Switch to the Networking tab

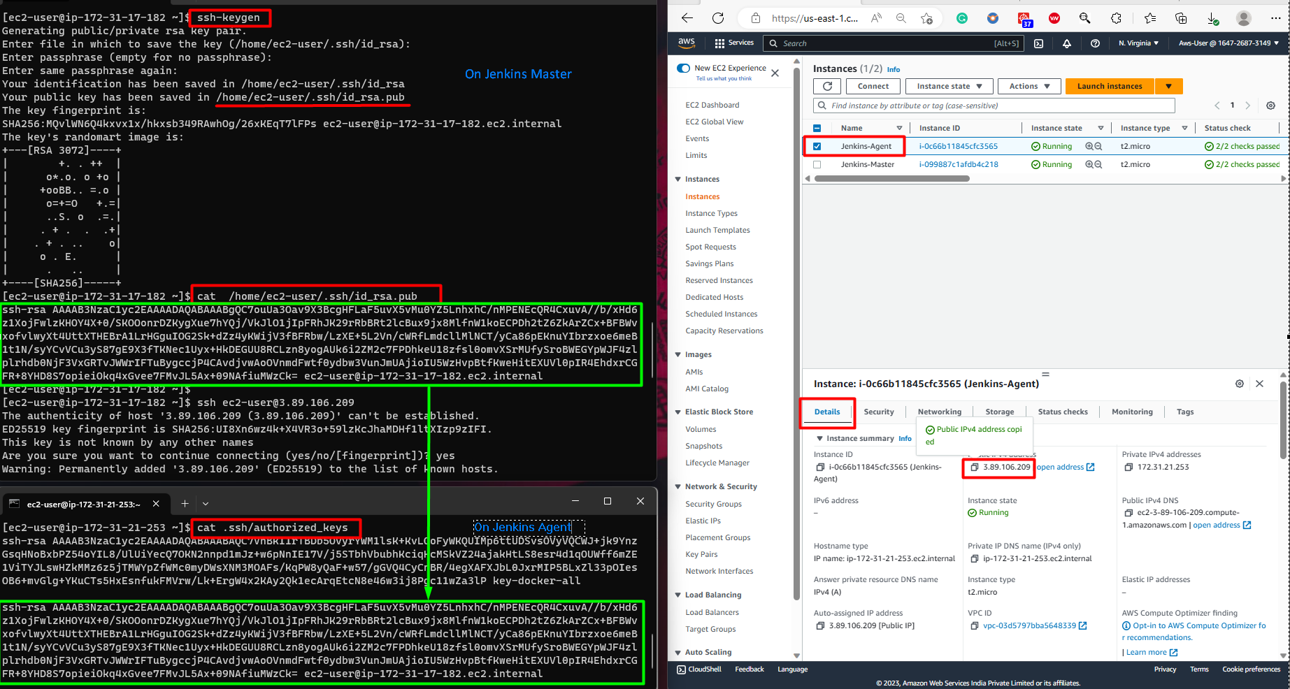[940, 412]
